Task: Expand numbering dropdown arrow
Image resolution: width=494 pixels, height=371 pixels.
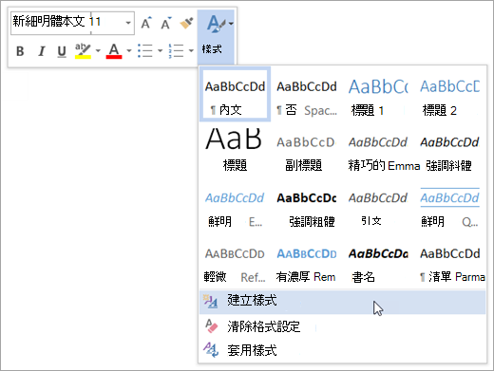Action: pos(191,50)
